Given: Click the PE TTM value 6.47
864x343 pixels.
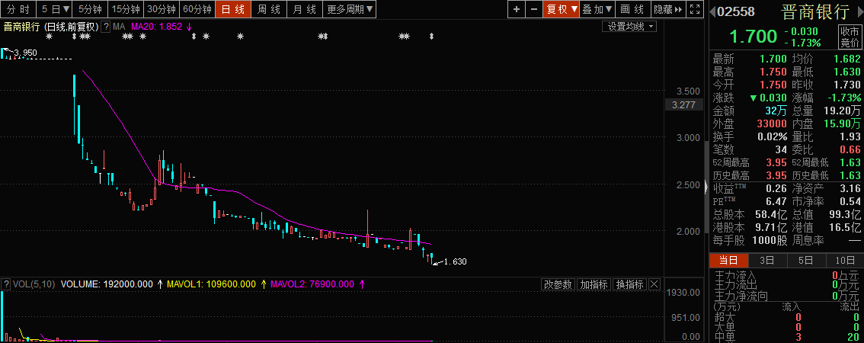Looking at the screenshot, I should coord(776,201).
